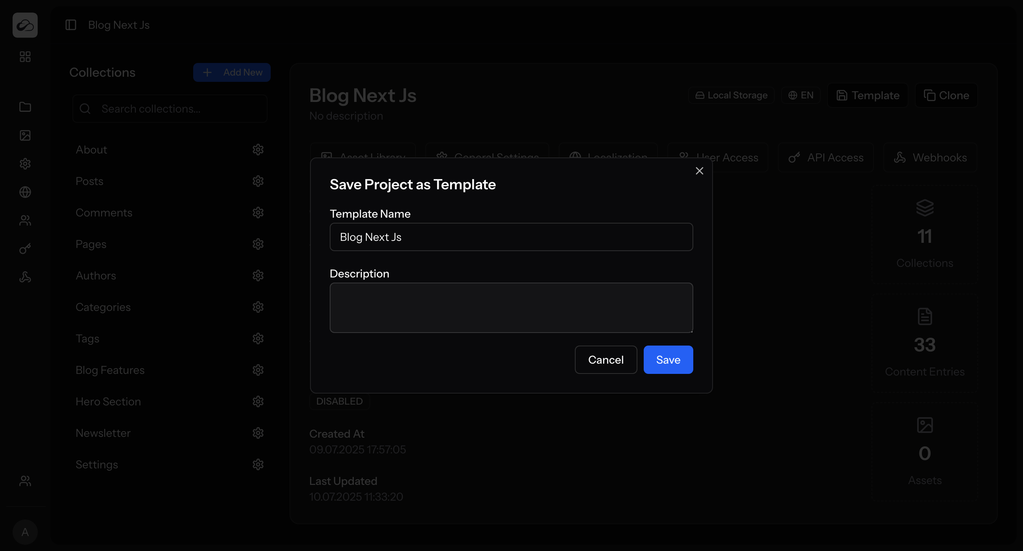Click Save in the template dialog
Viewport: 1023px width, 551px height.
tap(668, 359)
